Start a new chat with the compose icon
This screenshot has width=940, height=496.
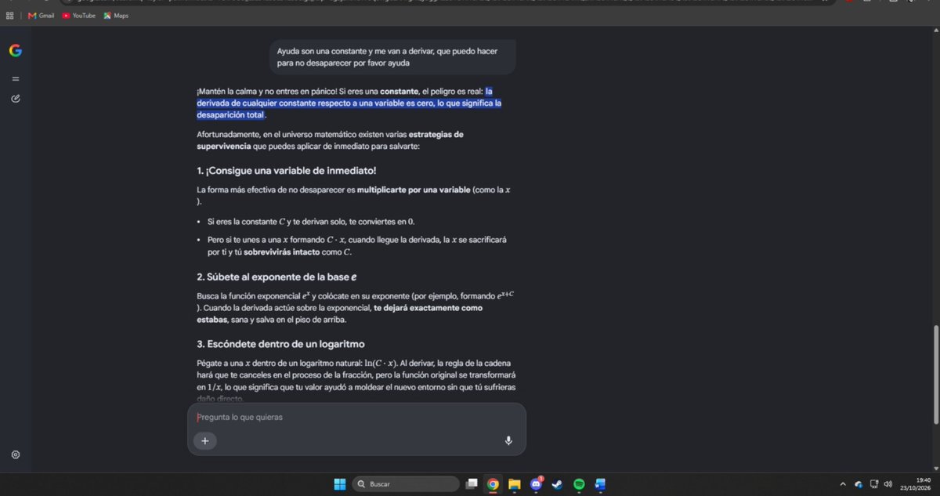click(16, 99)
